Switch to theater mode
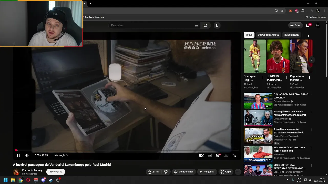328x184 pixels. point(226,155)
